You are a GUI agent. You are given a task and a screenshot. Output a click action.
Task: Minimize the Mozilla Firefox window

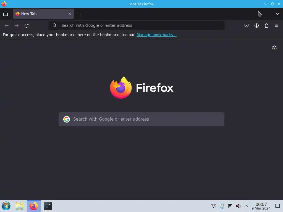click(x=266, y=4)
